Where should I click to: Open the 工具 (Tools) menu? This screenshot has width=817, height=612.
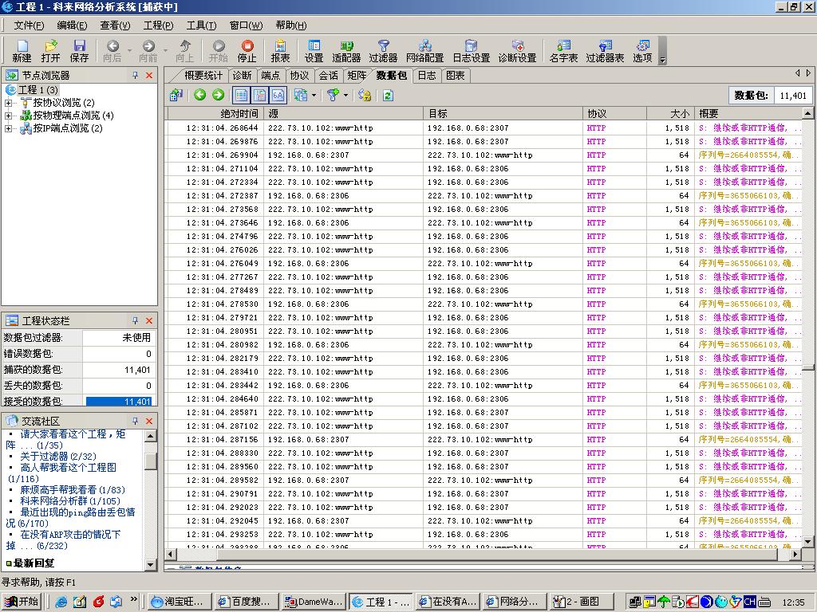[201, 25]
